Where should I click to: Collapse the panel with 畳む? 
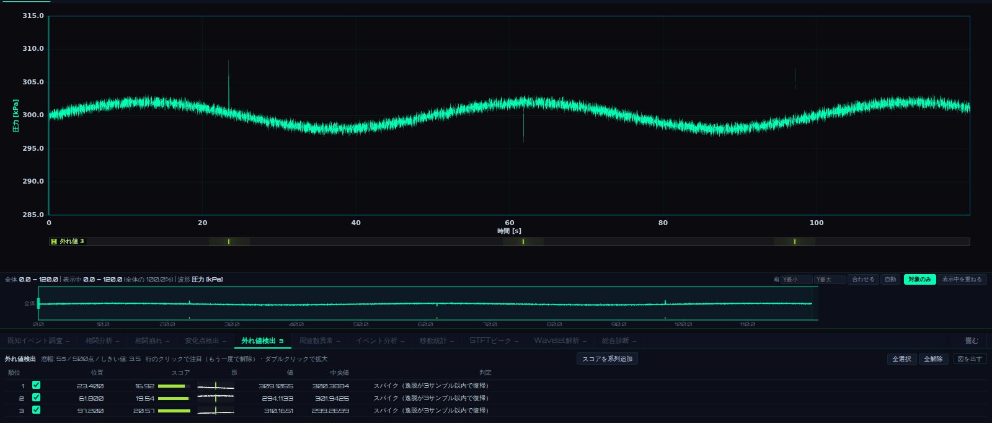coord(972,341)
